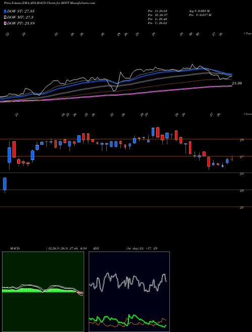Screen dimensions: 252x332
Task: Click the 23 price axis label
Action: point(241,191)
